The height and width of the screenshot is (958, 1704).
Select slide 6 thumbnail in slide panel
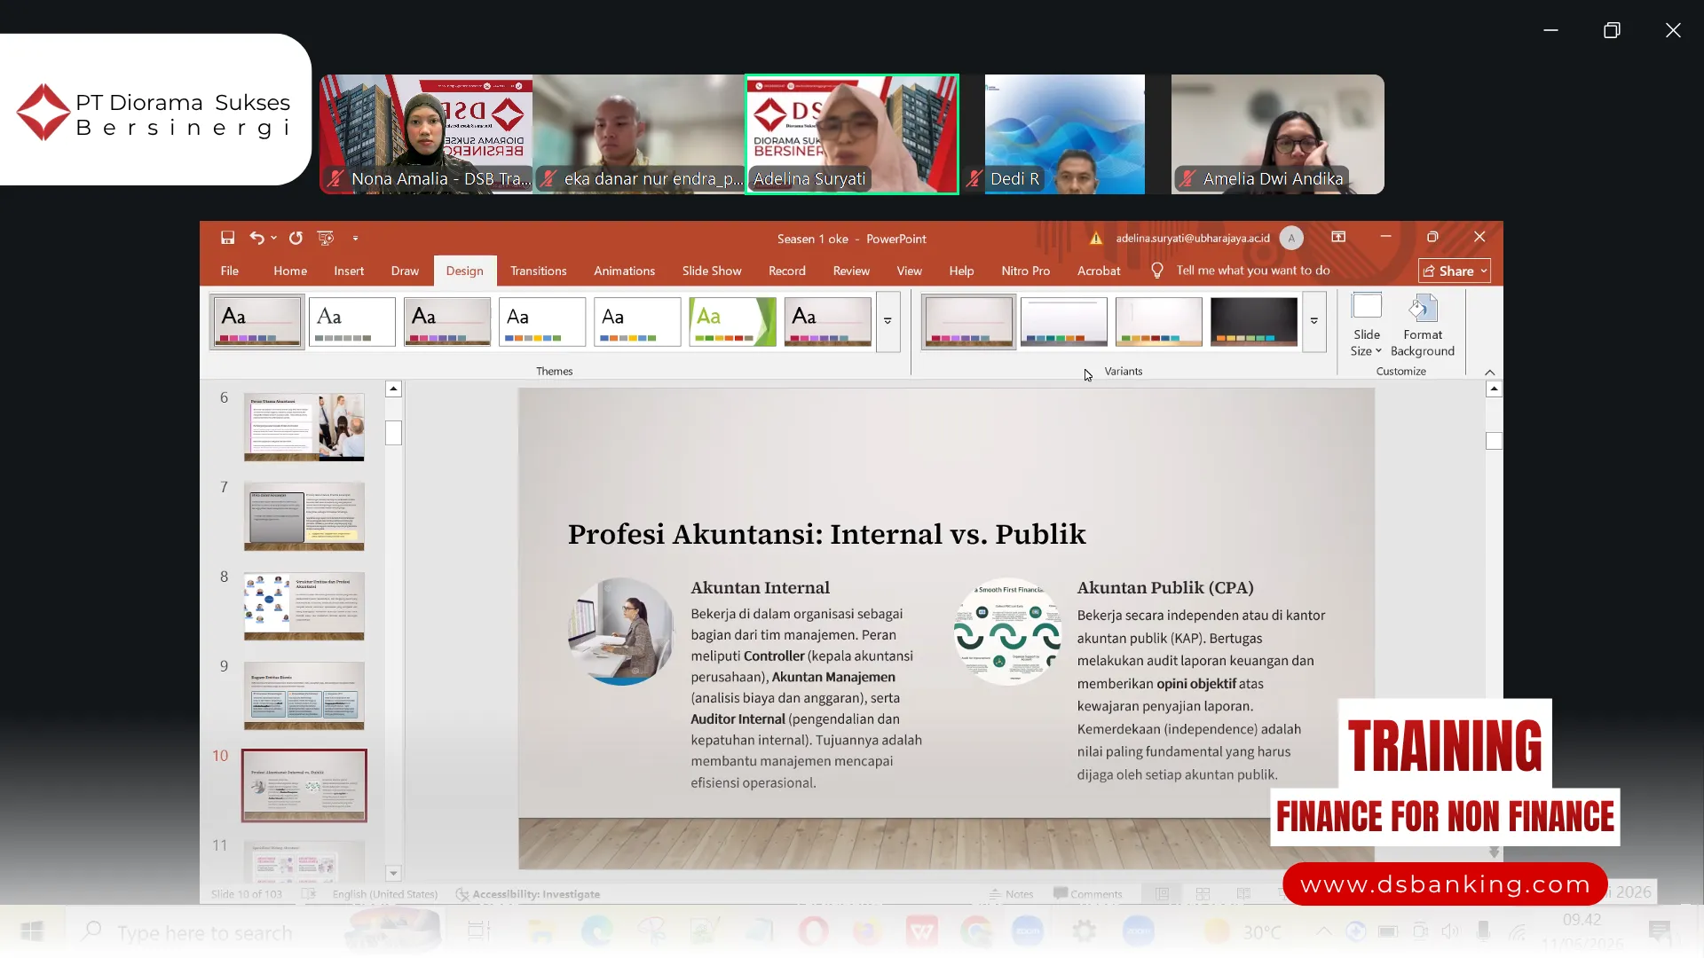pos(304,427)
